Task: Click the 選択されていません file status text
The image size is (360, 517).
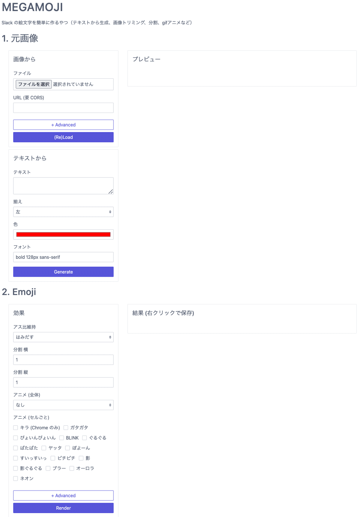Action: 73,84
